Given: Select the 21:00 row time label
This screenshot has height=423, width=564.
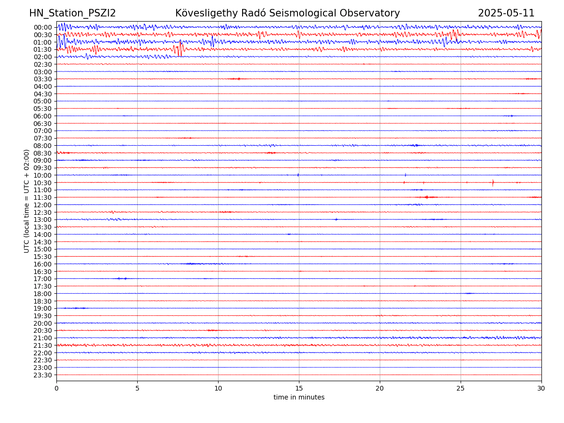Looking at the screenshot, I should [x=43, y=338].
